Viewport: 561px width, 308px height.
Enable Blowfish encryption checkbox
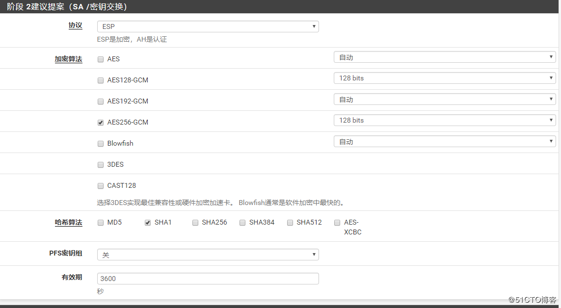click(x=101, y=144)
